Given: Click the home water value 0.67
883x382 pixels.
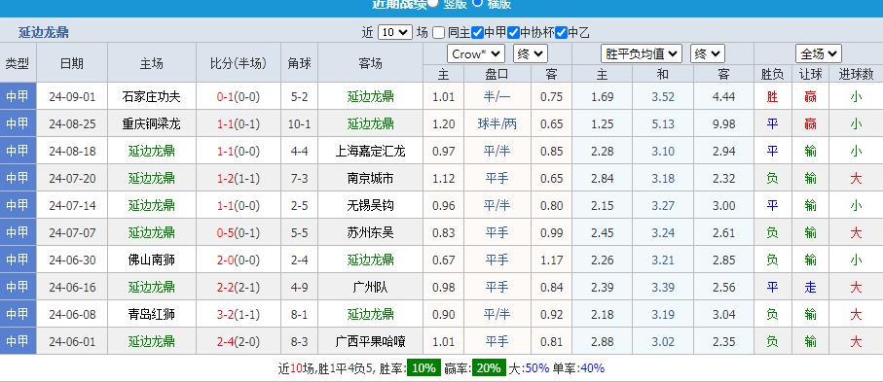Looking at the screenshot, I should click(443, 260).
